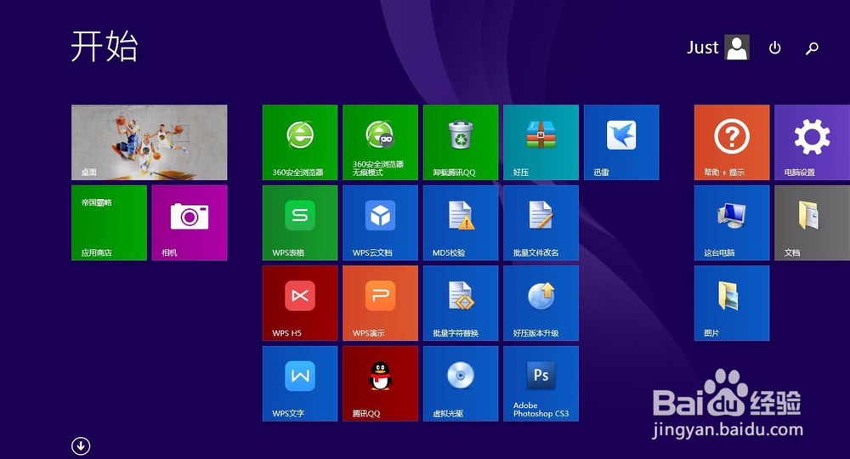
Task: Launch the 虚拟光驱 tile
Action: click(460, 383)
